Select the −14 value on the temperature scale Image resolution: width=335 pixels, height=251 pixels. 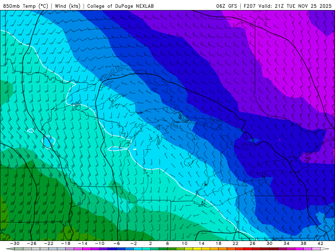click(82, 243)
